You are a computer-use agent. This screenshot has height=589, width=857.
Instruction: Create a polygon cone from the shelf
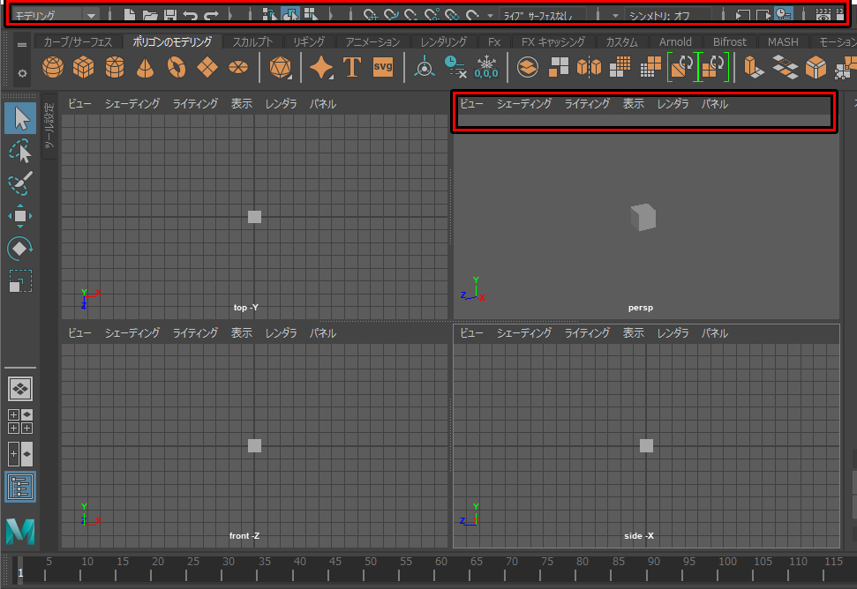coord(146,67)
